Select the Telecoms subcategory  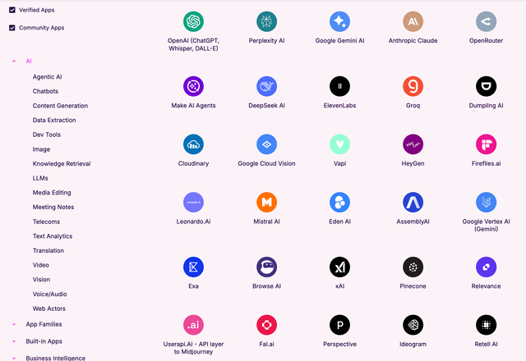(x=46, y=222)
